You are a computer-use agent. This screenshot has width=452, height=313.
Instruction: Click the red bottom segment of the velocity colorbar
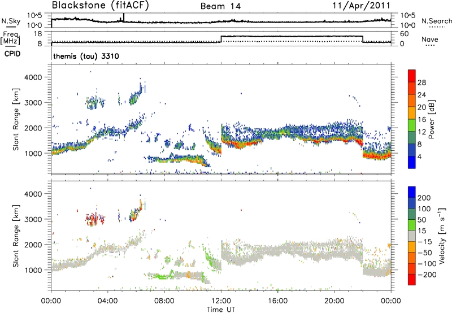pyautogui.click(x=412, y=280)
